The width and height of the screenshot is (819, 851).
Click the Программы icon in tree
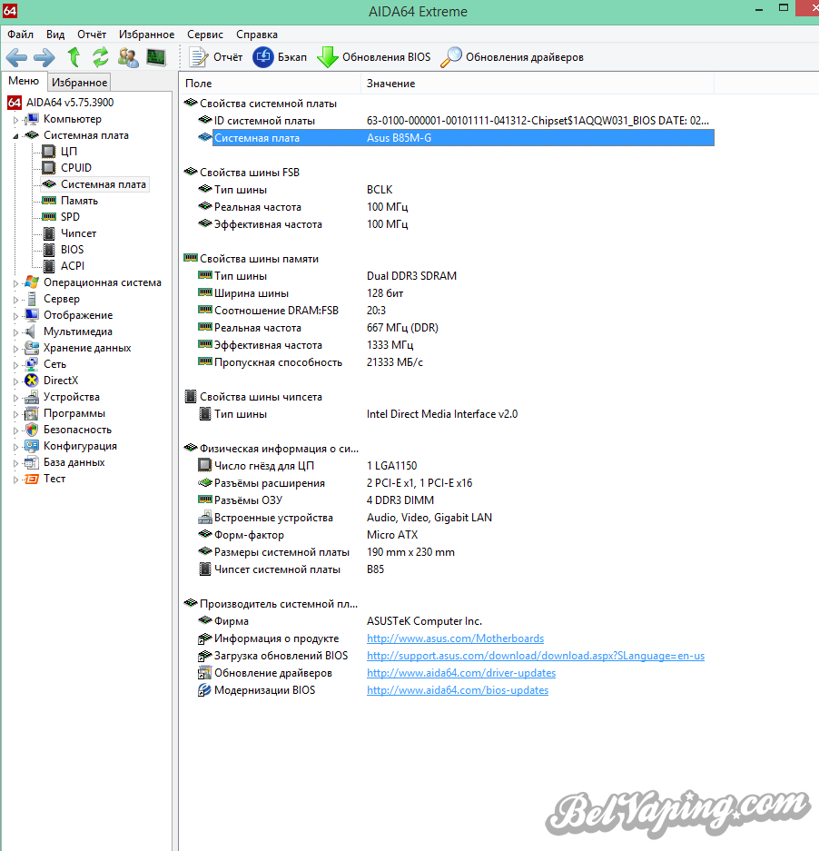tap(32, 413)
